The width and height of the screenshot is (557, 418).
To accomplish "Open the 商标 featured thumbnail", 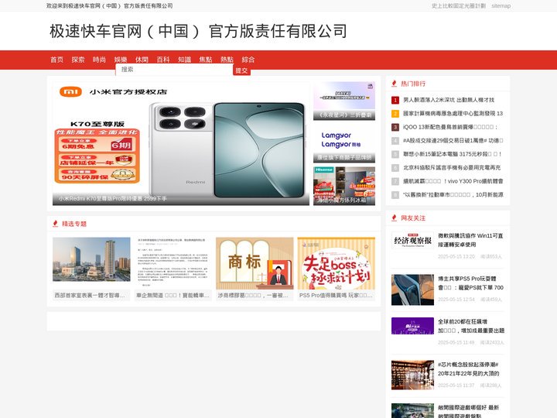I will (x=255, y=263).
